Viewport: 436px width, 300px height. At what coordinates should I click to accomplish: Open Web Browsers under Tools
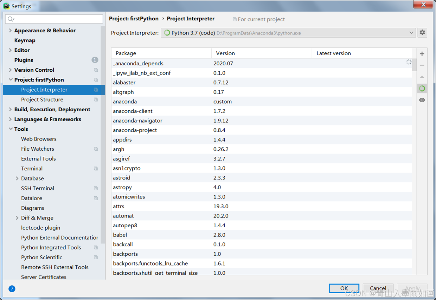[39, 139]
